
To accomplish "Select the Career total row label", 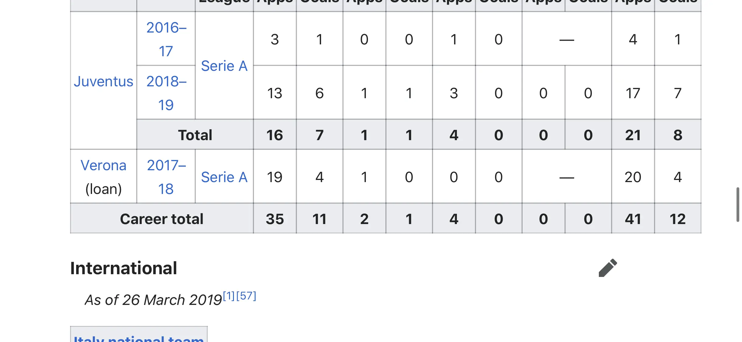I will pyautogui.click(x=161, y=219).
